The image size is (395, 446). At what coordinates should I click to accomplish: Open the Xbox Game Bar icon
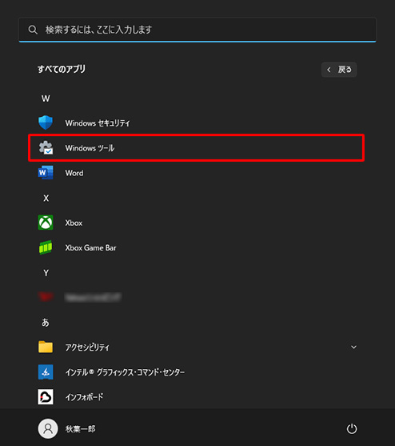(x=46, y=247)
